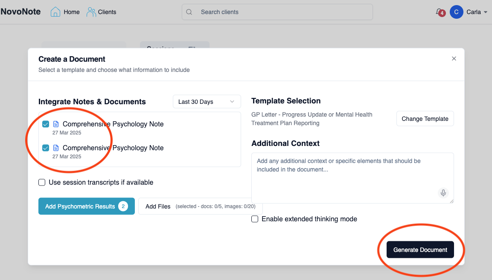Go to Home in navigation
Image resolution: width=492 pixels, height=280 pixels.
click(x=72, y=12)
